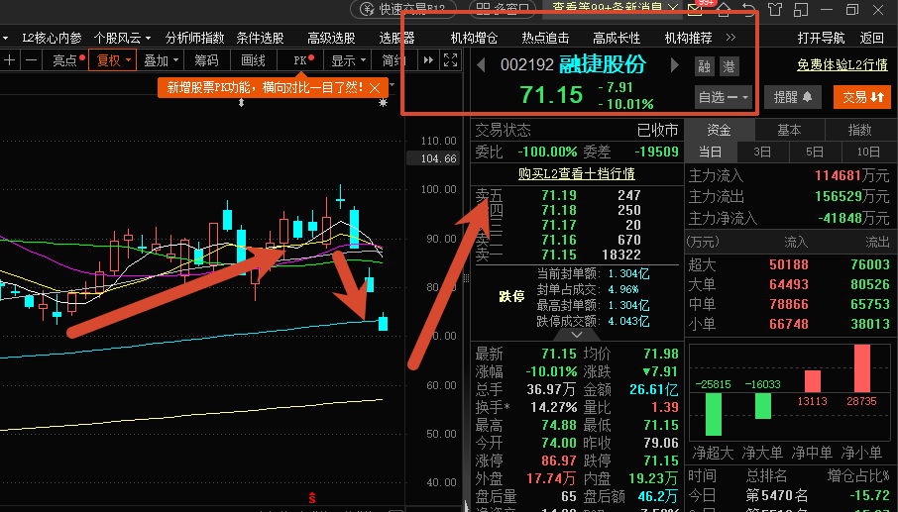Switch to the 基本 tab
The image size is (898, 512).
(789, 131)
